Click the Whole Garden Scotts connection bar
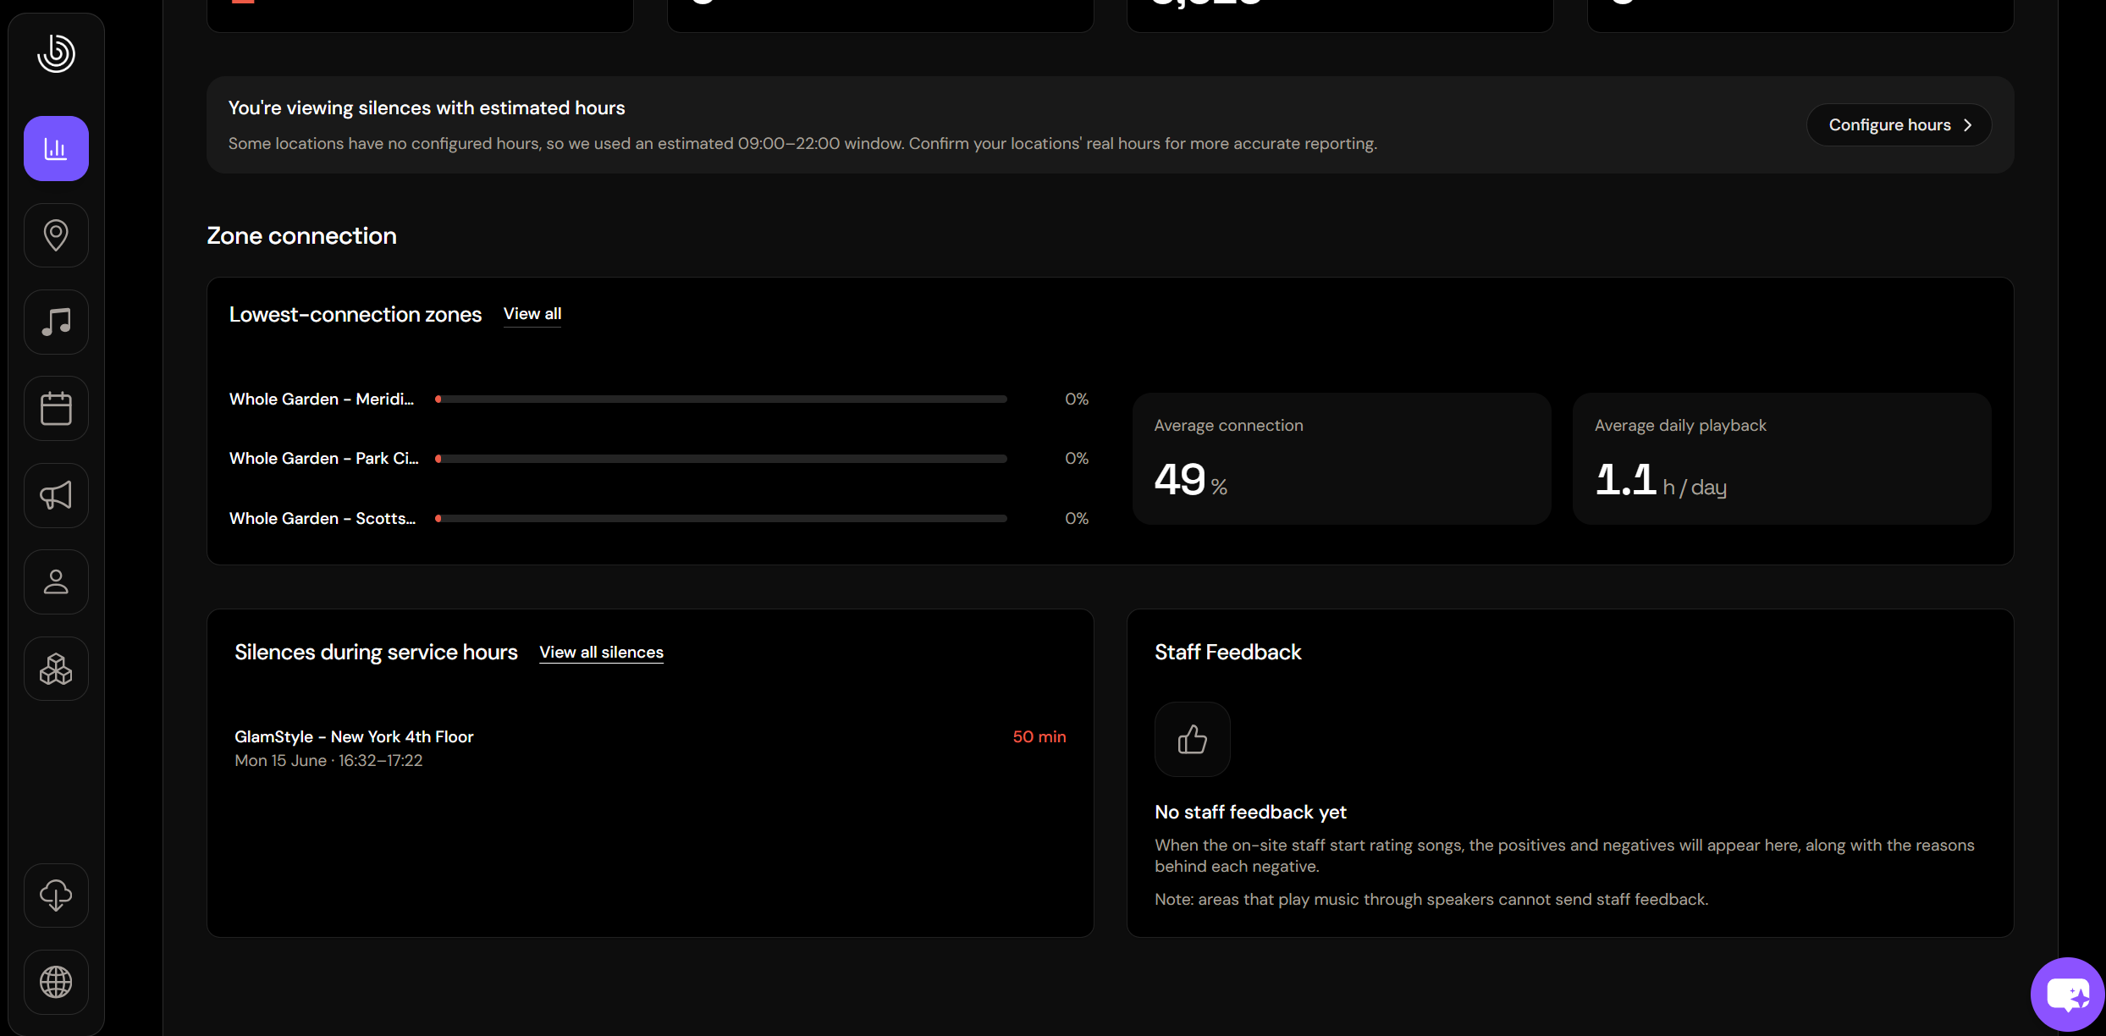 click(721, 518)
